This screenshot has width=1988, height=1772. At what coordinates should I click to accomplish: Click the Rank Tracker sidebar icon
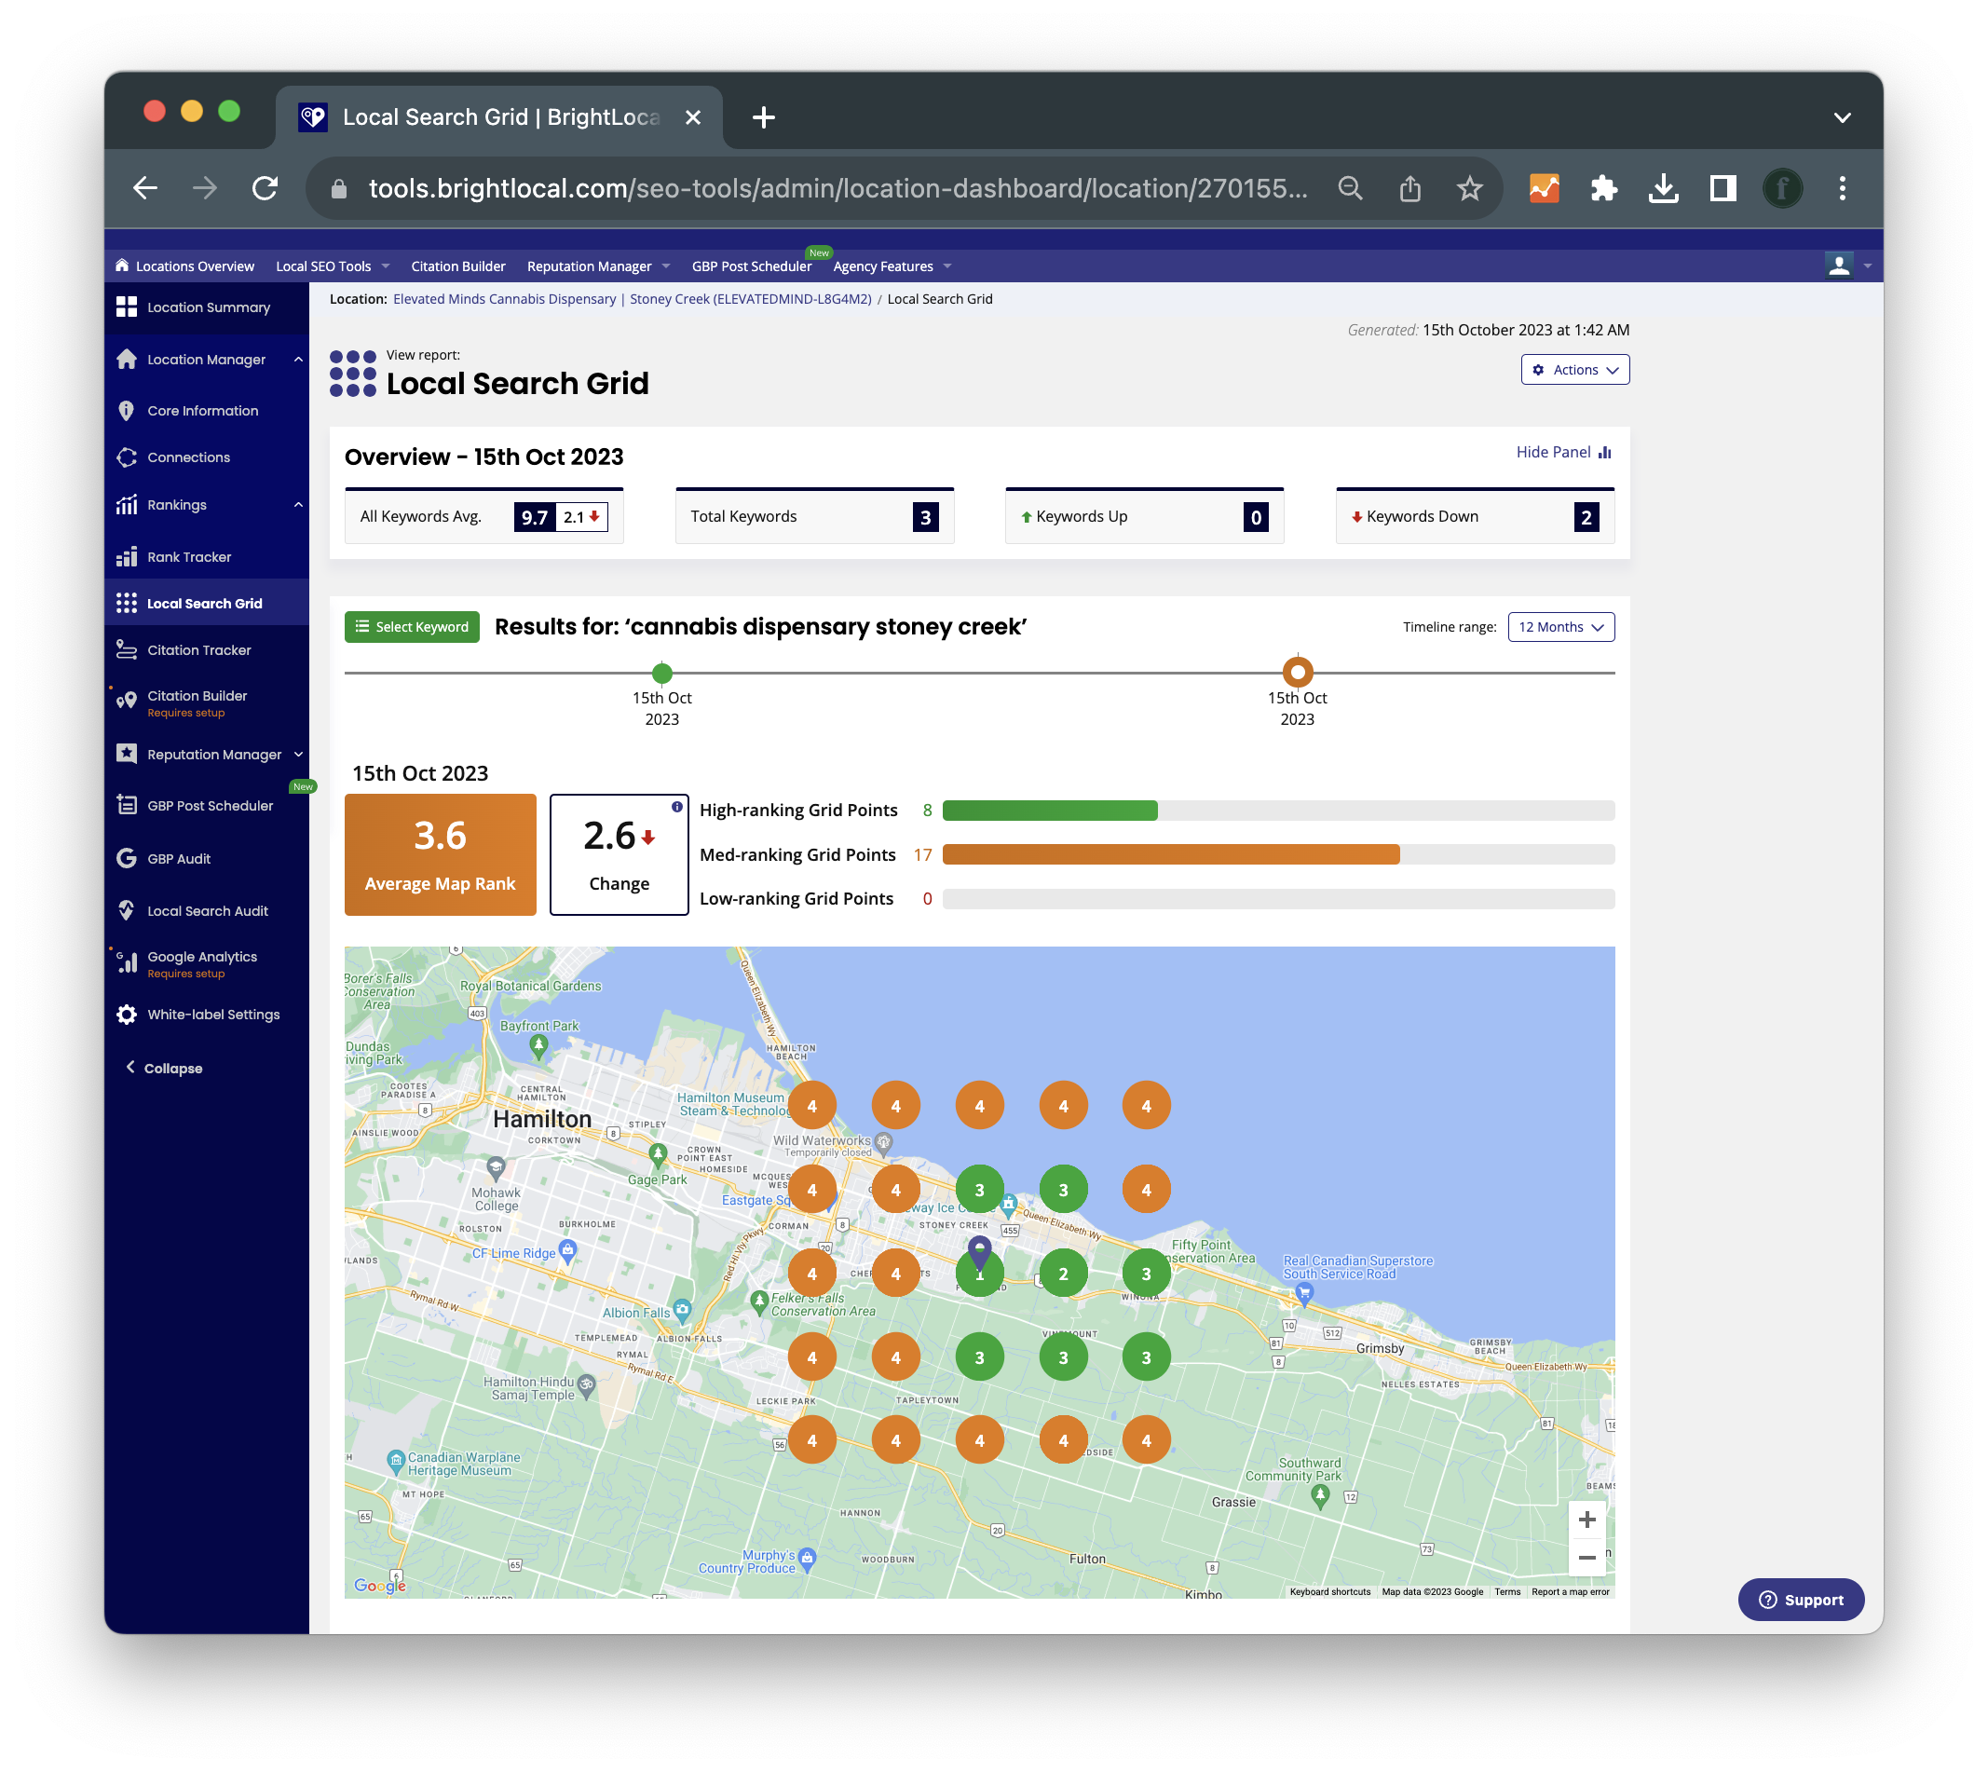[x=127, y=557]
